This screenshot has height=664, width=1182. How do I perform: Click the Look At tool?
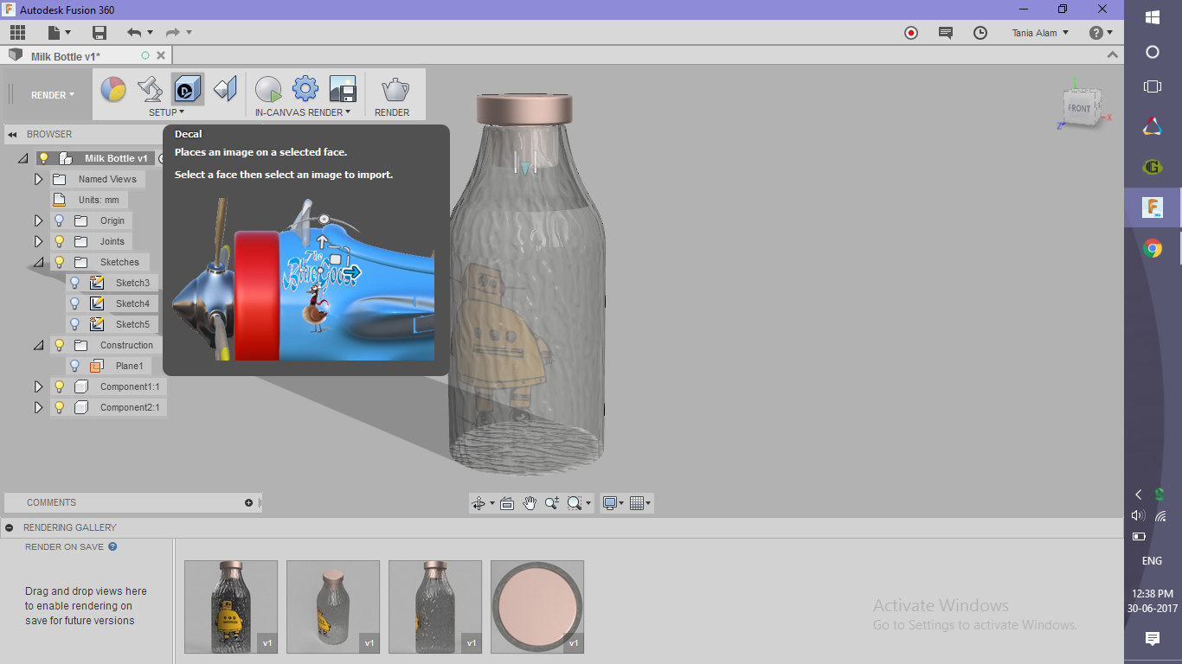pos(507,503)
